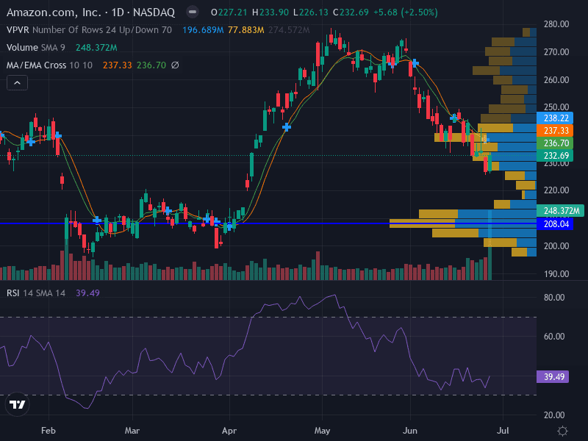This screenshot has height=441, width=588.
Task: Click the 237.33 orange price label
Action: tap(555, 131)
